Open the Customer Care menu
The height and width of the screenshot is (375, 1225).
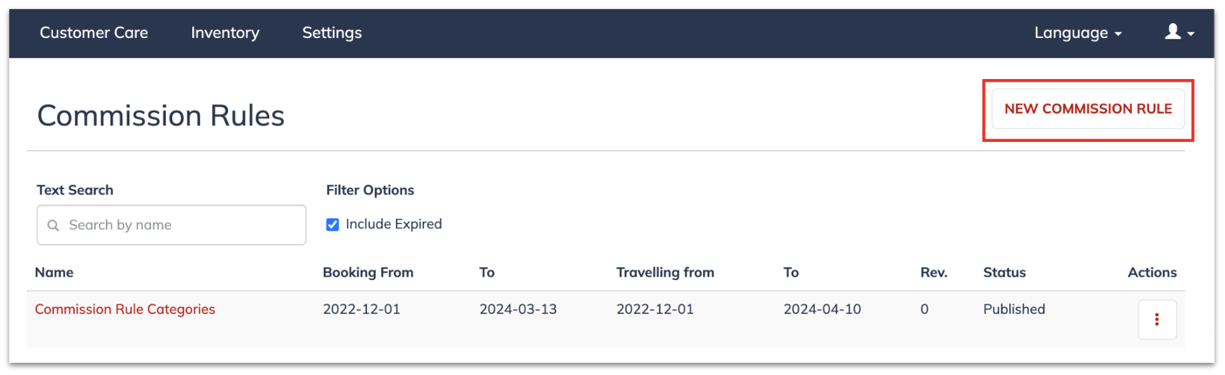94,33
